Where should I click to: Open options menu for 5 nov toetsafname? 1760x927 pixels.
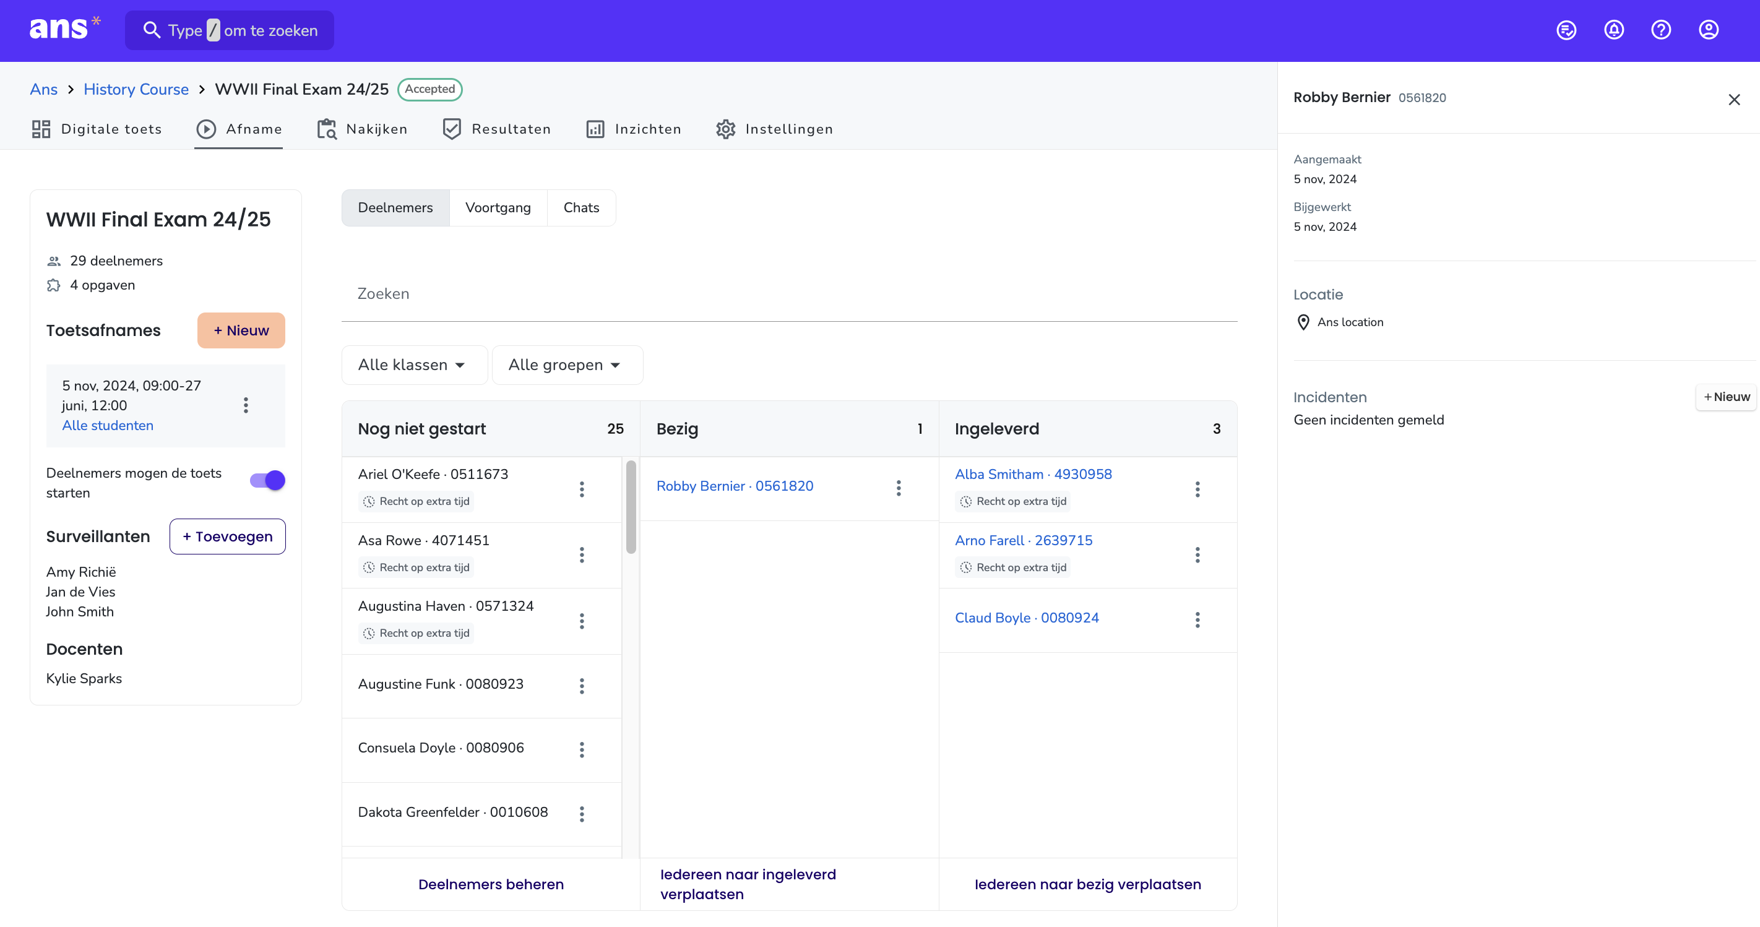(246, 406)
